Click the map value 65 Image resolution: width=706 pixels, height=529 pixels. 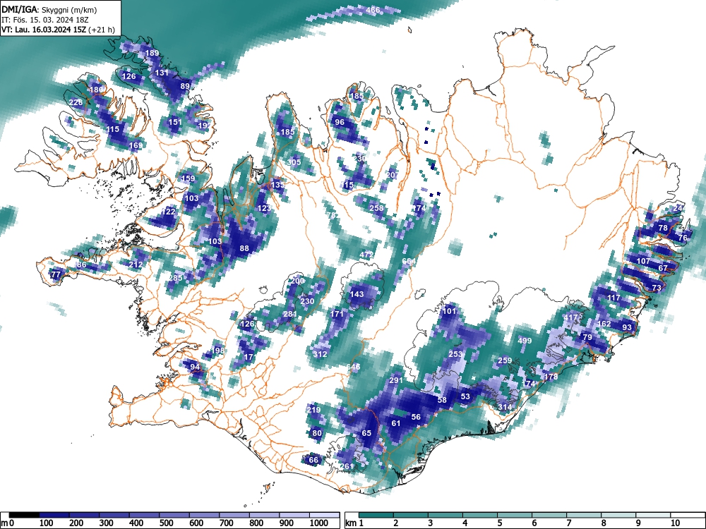366,433
